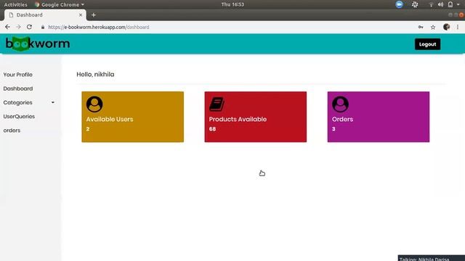Expand the Categories dropdown
465x261 pixels.
pos(29,102)
